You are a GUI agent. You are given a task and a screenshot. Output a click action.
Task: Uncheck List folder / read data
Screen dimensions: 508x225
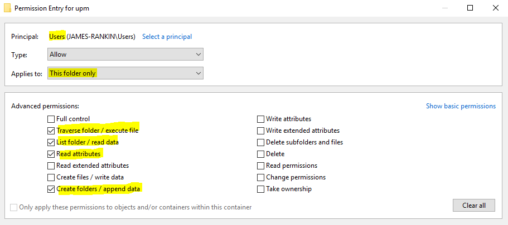(x=51, y=142)
